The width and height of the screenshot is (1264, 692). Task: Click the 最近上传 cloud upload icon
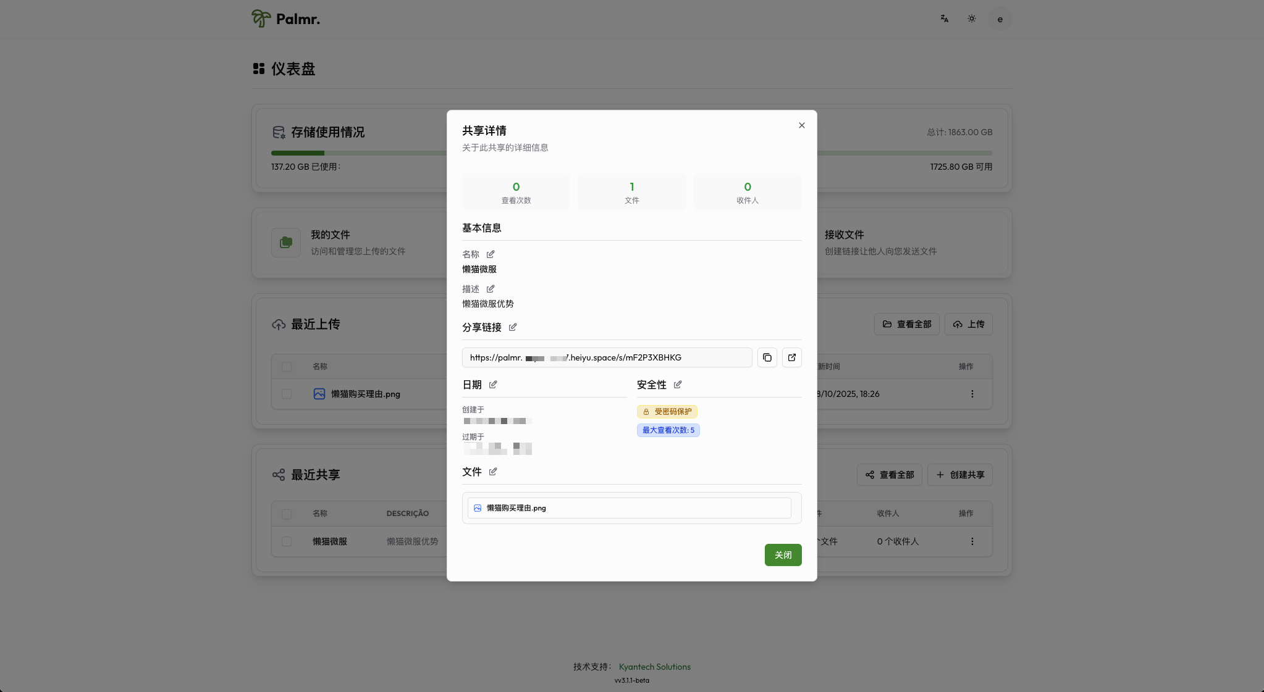click(279, 324)
